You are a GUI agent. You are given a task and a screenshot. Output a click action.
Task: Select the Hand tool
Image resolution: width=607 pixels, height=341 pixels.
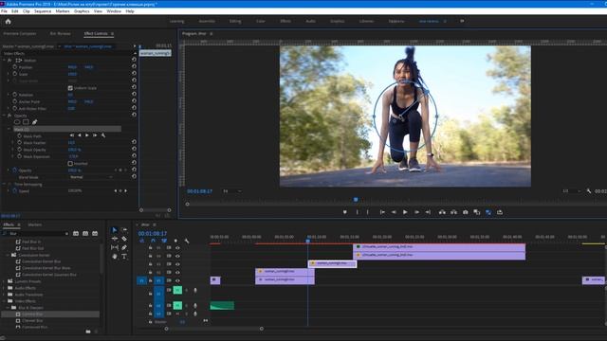[x=115, y=257]
